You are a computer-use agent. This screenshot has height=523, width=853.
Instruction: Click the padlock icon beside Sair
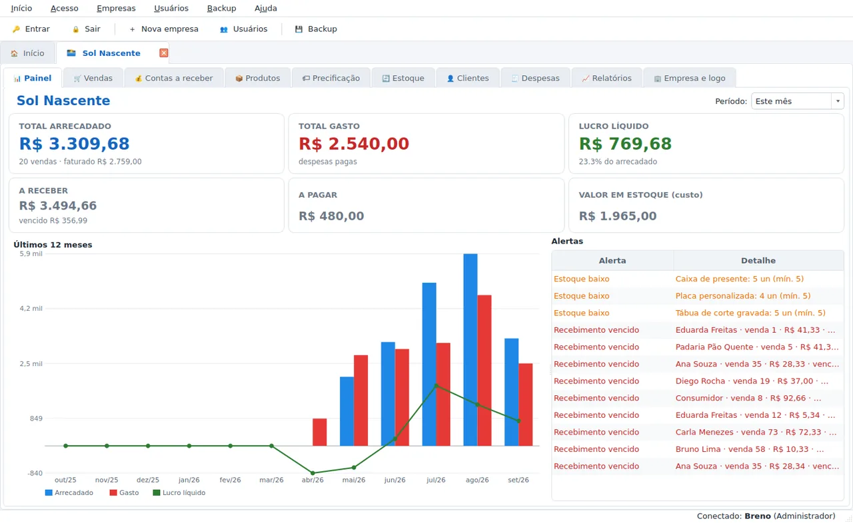pyautogui.click(x=76, y=29)
